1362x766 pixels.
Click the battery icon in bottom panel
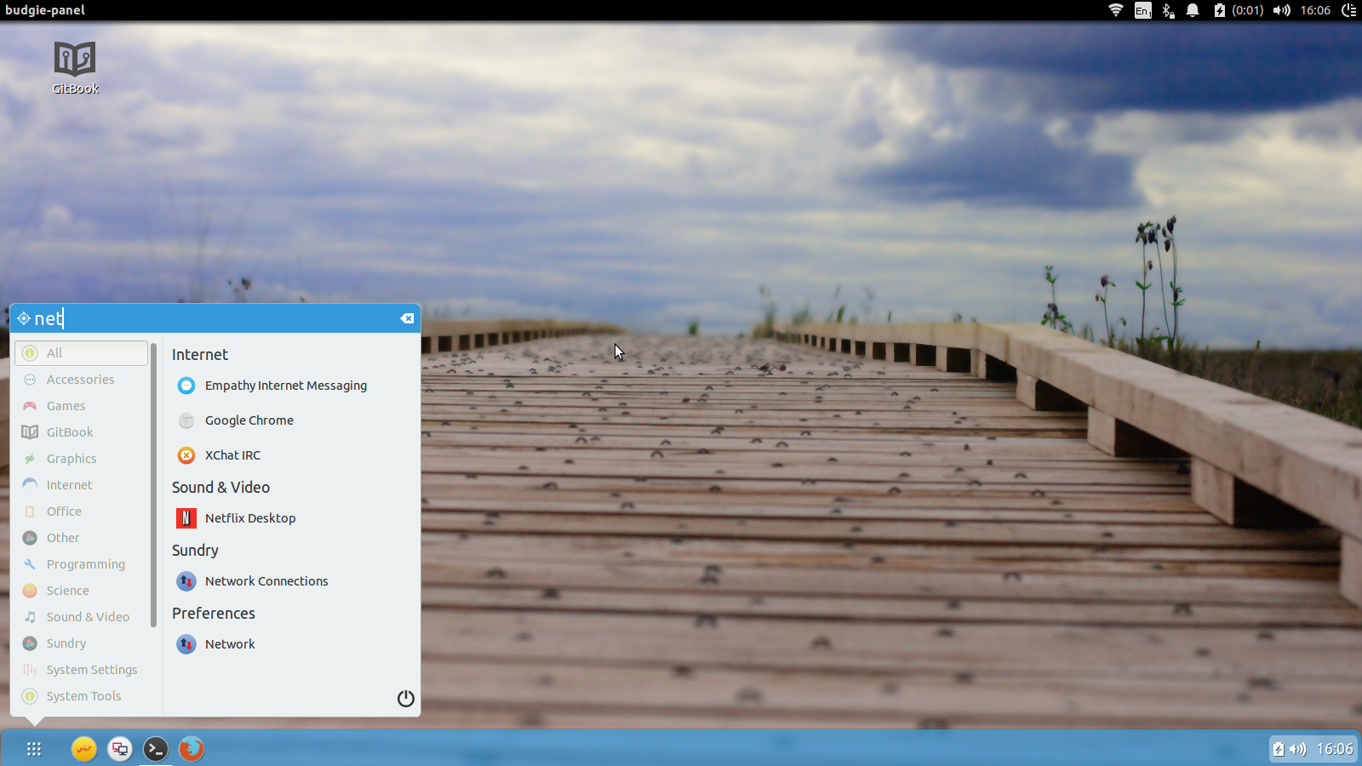point(1279,749)
